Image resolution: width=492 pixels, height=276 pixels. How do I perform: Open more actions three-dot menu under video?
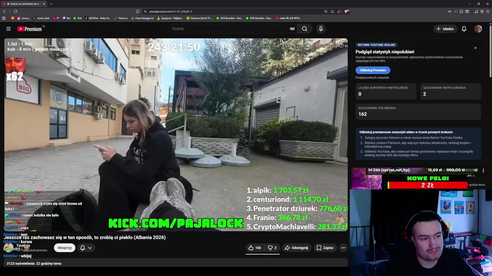point(343,248)
